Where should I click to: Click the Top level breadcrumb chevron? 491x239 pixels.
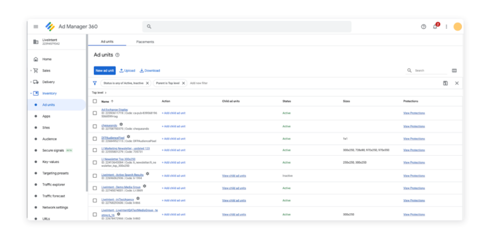(106, 93)
